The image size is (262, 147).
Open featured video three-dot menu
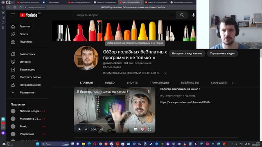click(x=148, y=91)
